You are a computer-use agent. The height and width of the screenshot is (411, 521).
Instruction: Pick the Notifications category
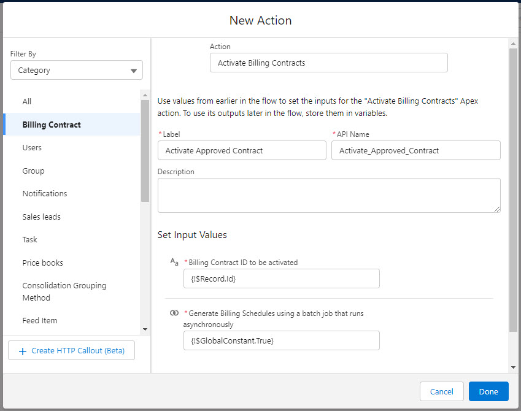pyautogui.click(x=45, y=194)
